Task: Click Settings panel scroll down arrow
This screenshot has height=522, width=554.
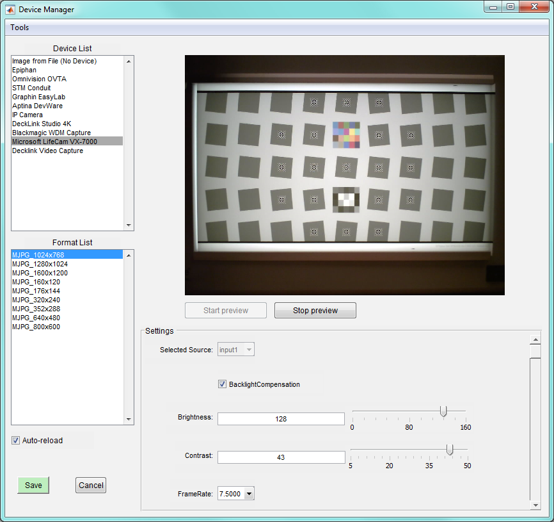Action: point(535,505)
